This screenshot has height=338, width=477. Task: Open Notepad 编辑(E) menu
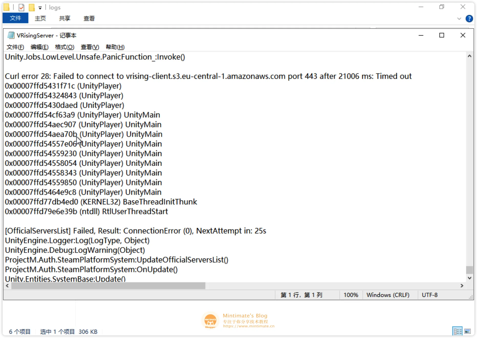point(39,47)
